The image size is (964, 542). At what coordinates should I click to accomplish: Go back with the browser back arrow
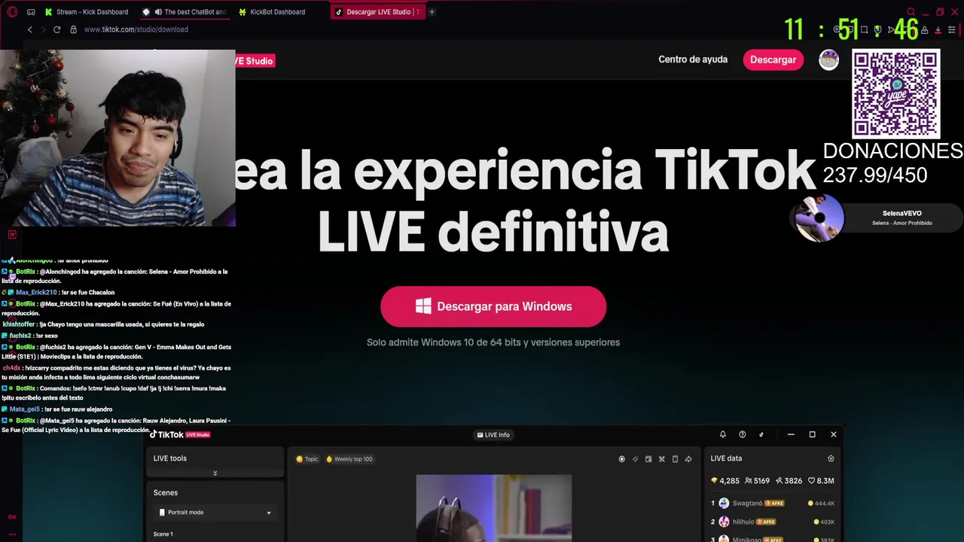point(30,29)
